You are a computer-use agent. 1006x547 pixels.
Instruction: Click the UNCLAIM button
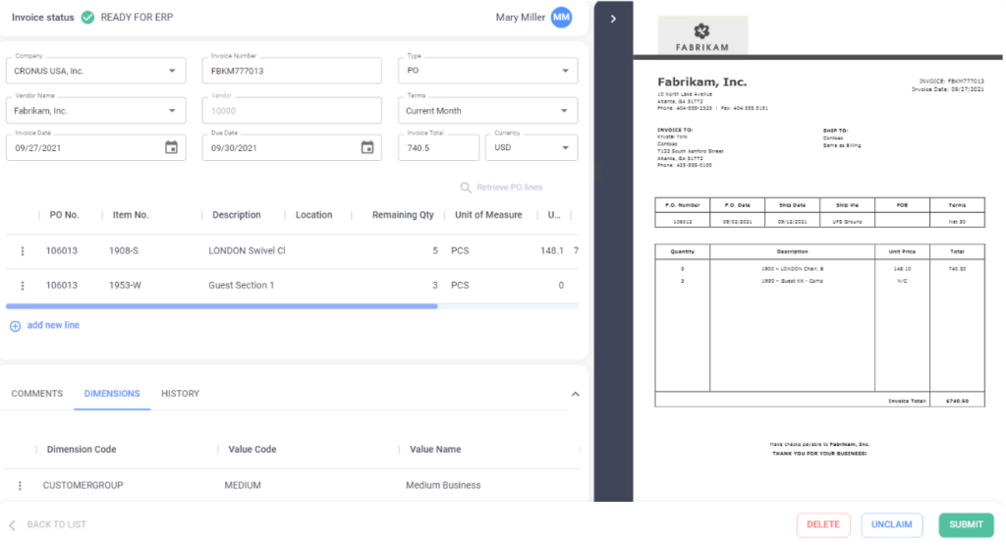tap(892, 524)
